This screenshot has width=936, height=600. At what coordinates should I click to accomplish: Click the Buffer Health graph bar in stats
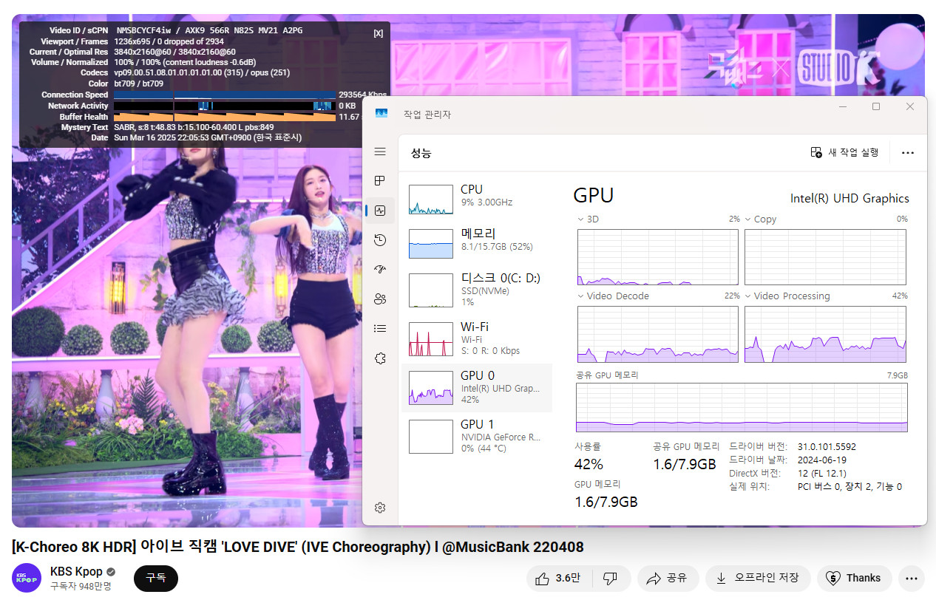point(225,117)
